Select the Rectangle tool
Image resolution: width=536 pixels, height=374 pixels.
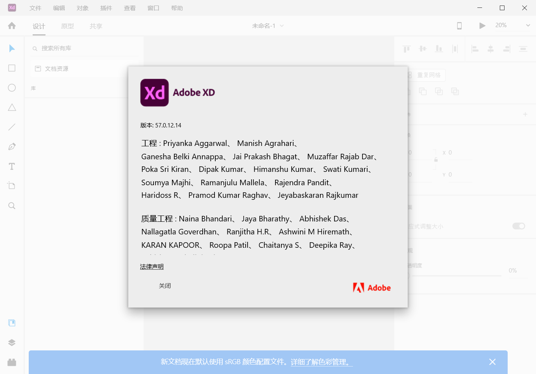pyautogui.click(x=12, y=68)
